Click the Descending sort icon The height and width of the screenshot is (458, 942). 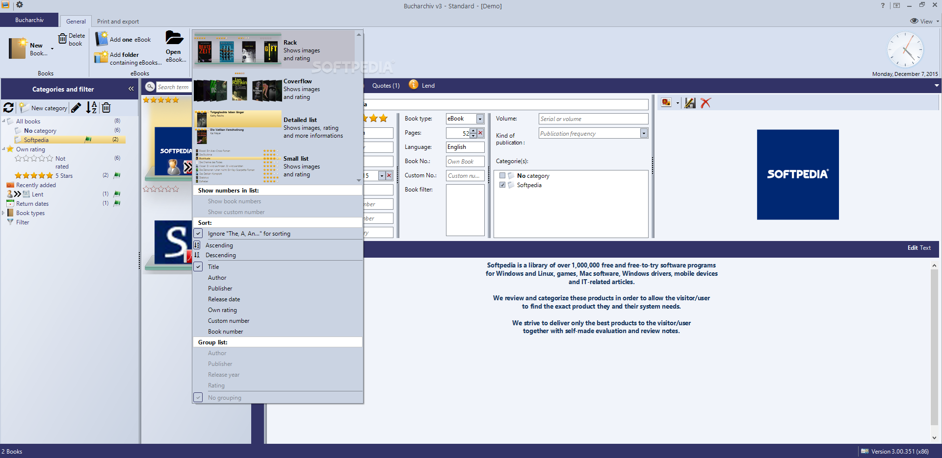197,255
